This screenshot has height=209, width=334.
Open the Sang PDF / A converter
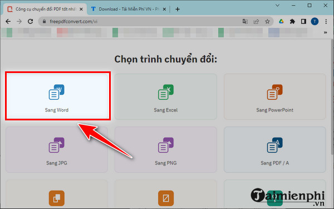275,149
